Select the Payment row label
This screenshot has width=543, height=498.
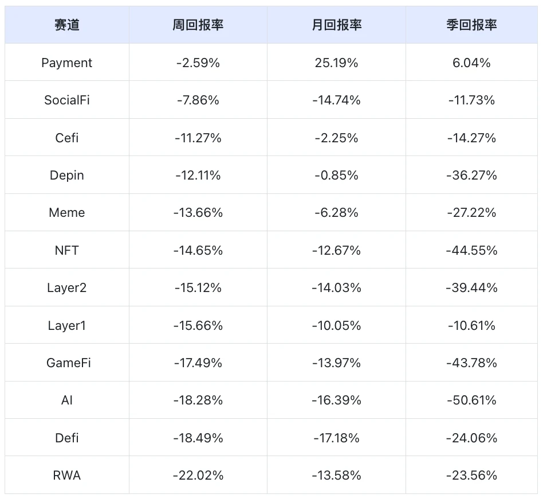pyautogui.click(x=67, y=63)
